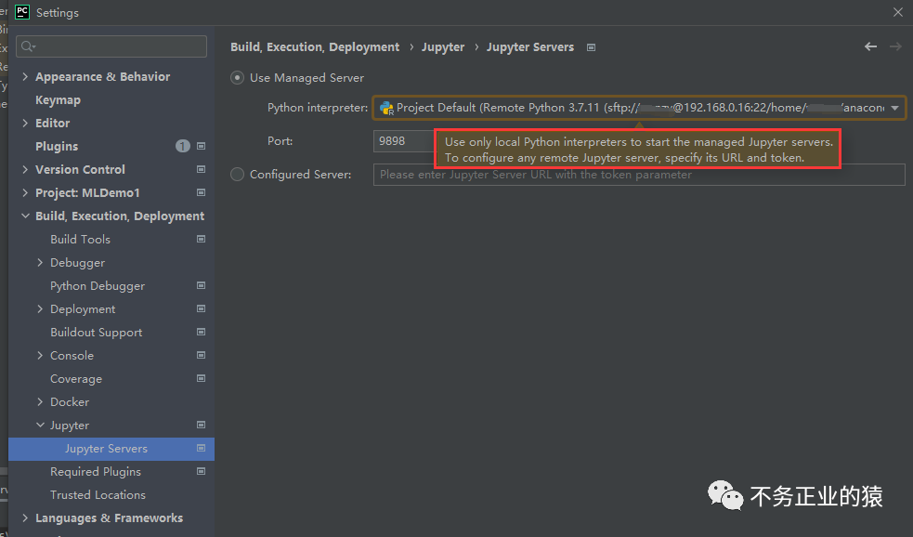Focus the settings search field
The height and width of the screenshot is (537, 913).
[111, 46]
